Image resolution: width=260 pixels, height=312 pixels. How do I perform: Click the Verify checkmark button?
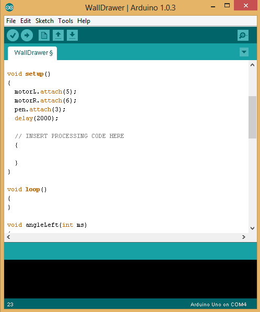pos(13,36)
